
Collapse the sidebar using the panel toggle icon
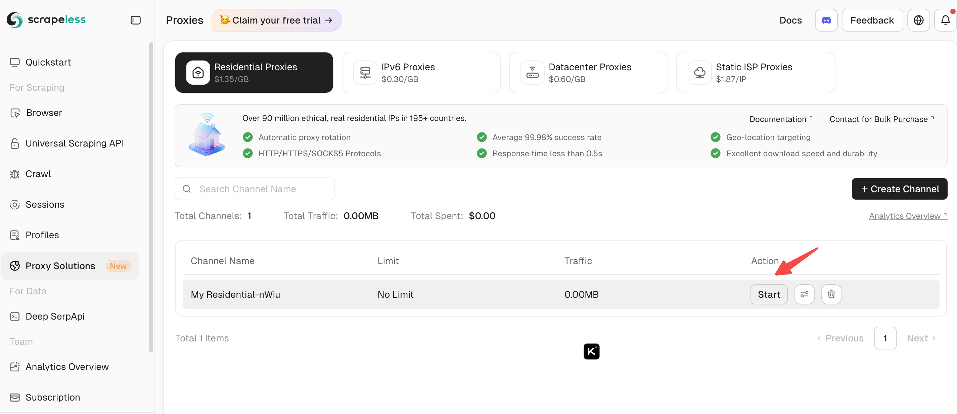[x=135, y=20]
